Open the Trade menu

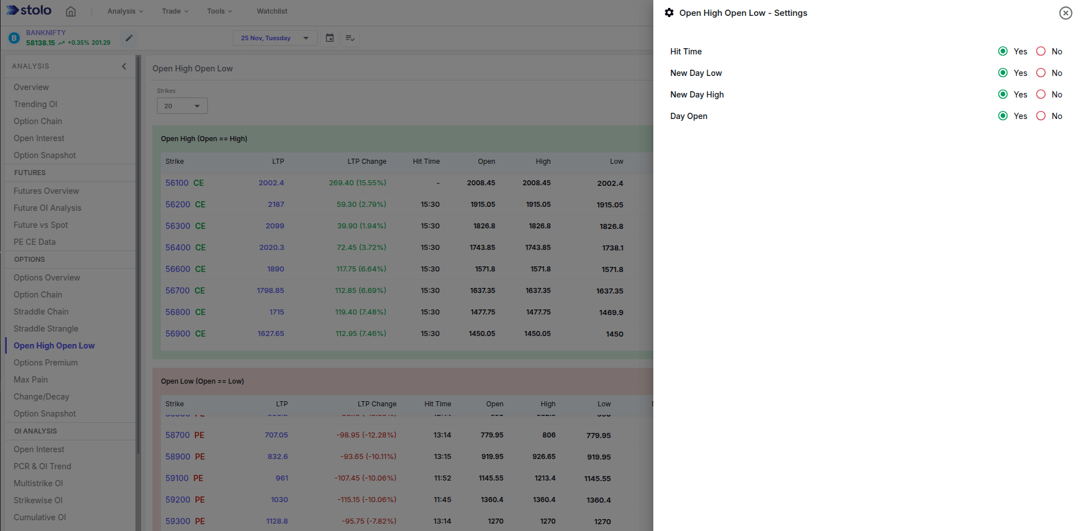tap(175, 11)
